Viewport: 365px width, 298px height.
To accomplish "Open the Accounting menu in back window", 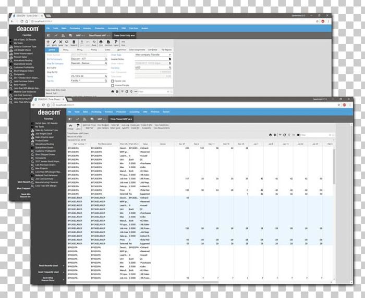I will [113, 28].
